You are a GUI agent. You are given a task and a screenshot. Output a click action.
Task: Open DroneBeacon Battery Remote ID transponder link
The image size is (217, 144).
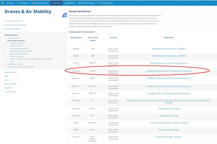pyautogui.click(x=168, y=71)
